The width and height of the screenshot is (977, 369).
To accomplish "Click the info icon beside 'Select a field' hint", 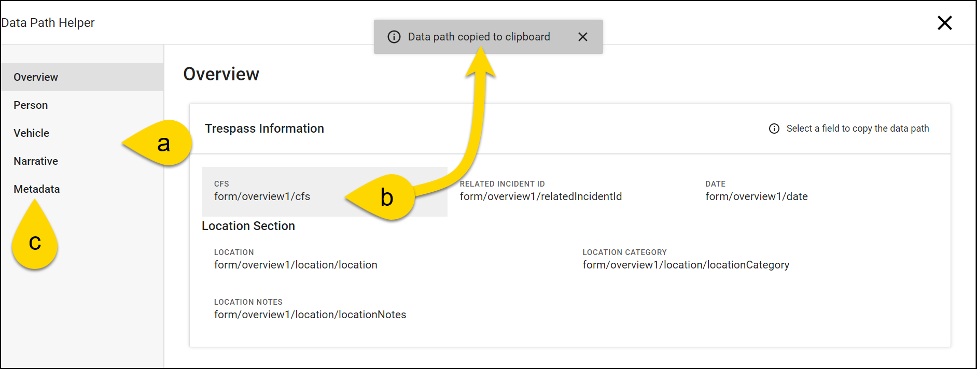I will point(773,129).
